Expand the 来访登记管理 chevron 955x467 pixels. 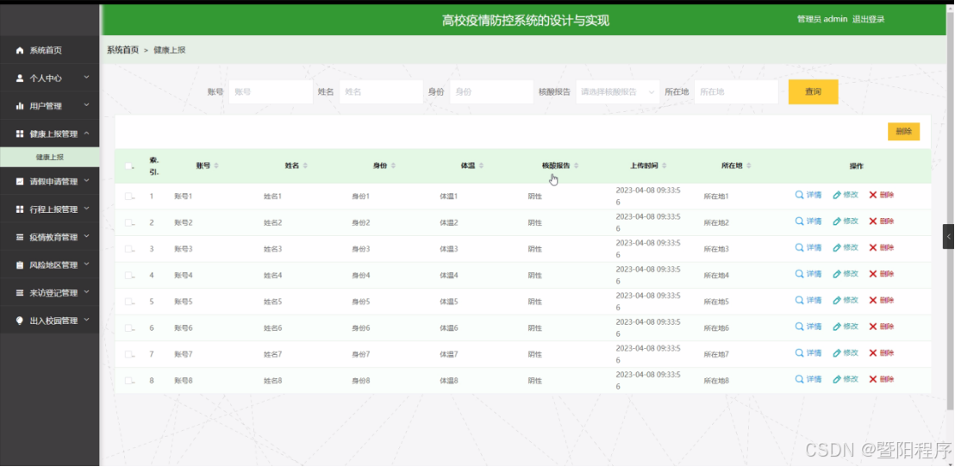point(86,292)
